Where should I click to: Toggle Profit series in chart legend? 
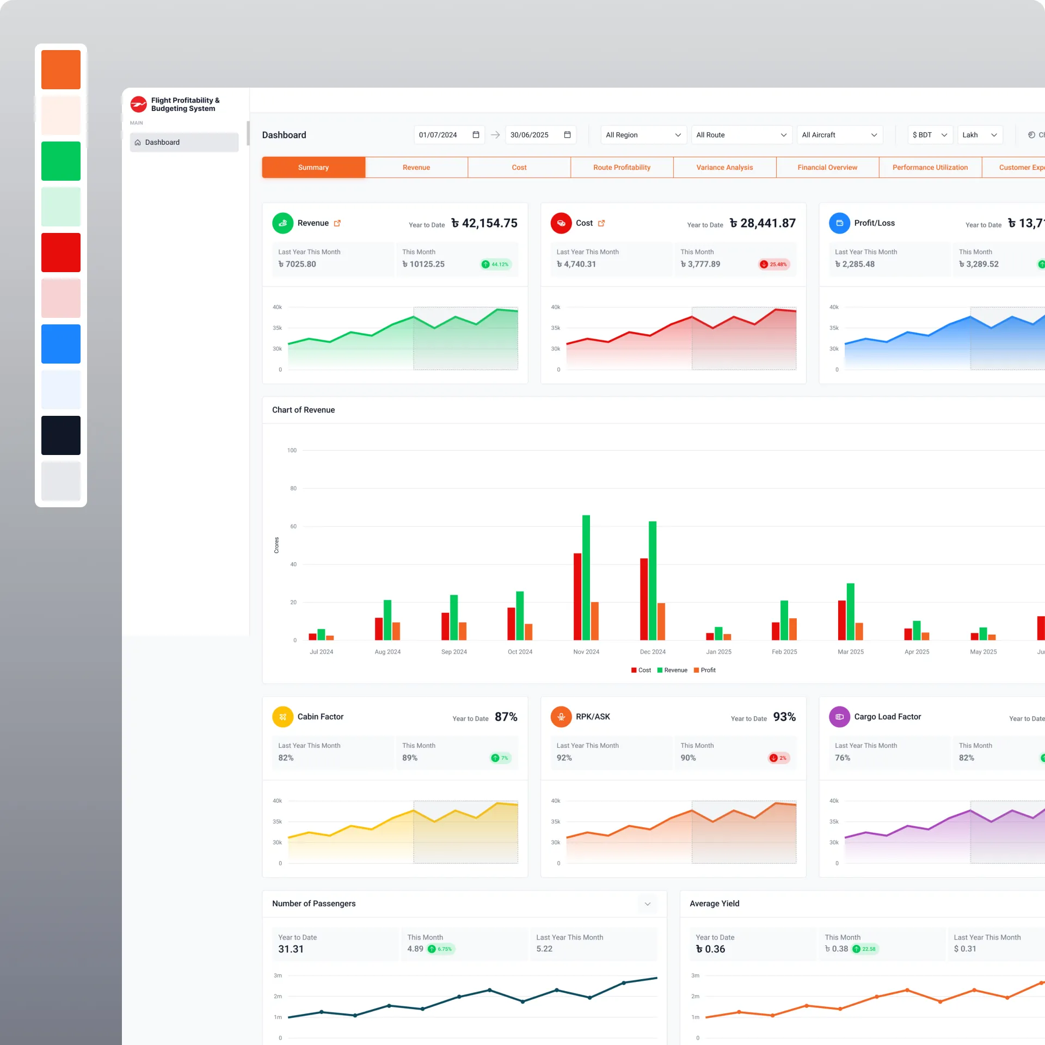[x=704, y=670]
